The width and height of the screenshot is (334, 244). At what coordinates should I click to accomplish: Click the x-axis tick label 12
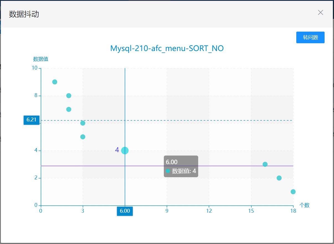click(209, 211)
